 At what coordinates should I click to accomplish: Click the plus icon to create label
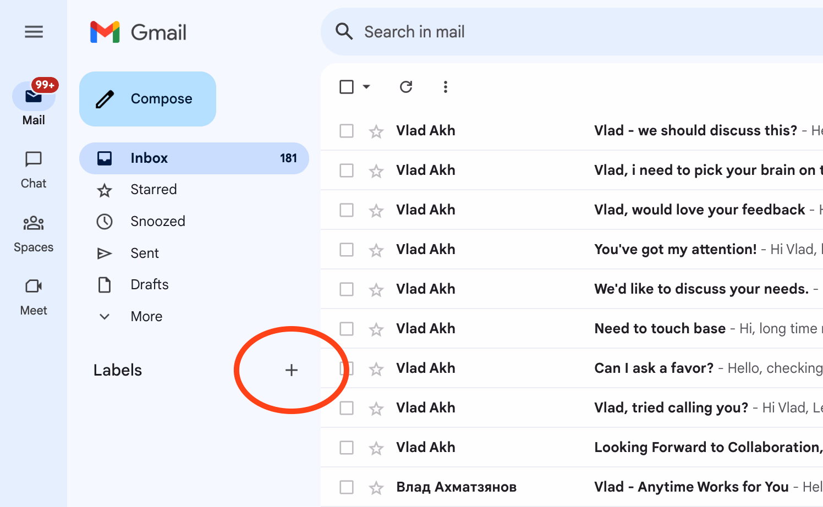[x=292, y=370]
